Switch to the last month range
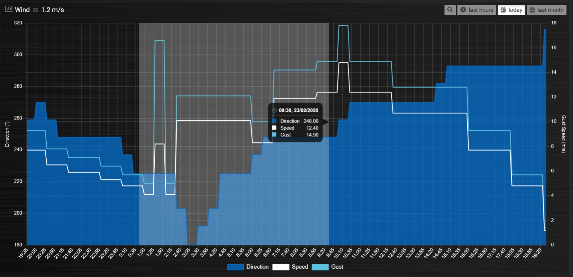This screenshot has width=573, height=277. coord(546,10)
